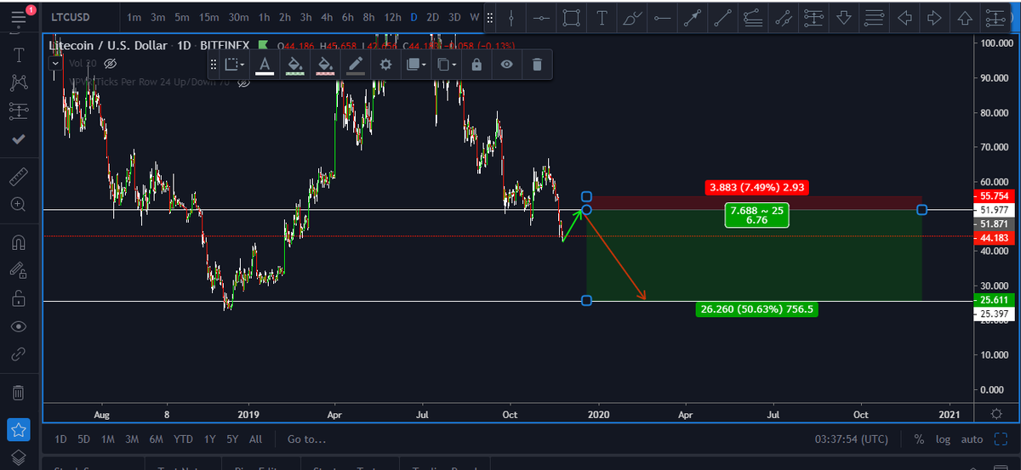
Task: Select the Arrow line tool
Action: coord(692,17)
